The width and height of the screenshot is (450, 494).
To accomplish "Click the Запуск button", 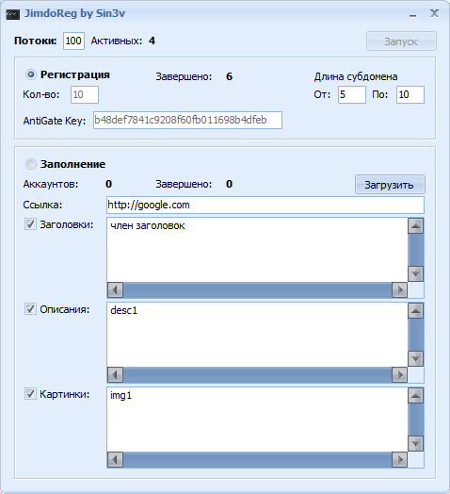I will point(401,41).
